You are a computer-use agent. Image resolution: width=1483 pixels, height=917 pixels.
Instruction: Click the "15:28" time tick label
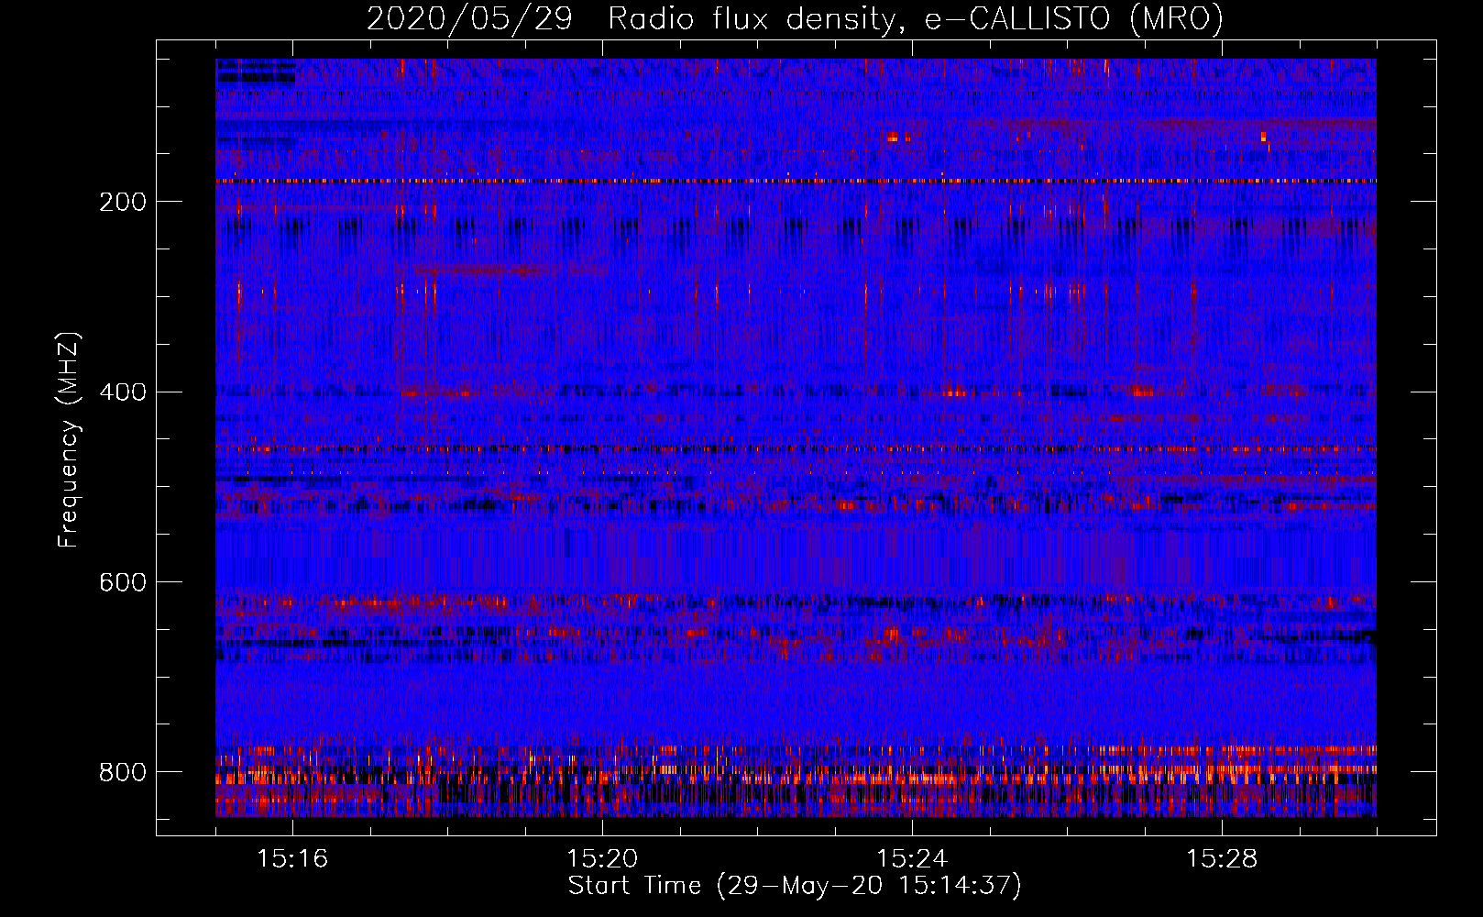coord(1222,859)
